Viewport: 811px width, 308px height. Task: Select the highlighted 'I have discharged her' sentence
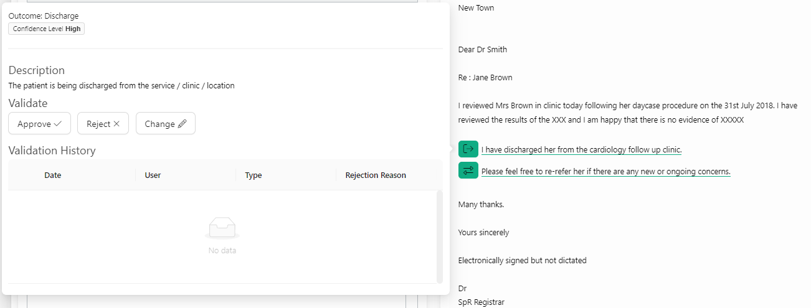[x=581, y=150]
